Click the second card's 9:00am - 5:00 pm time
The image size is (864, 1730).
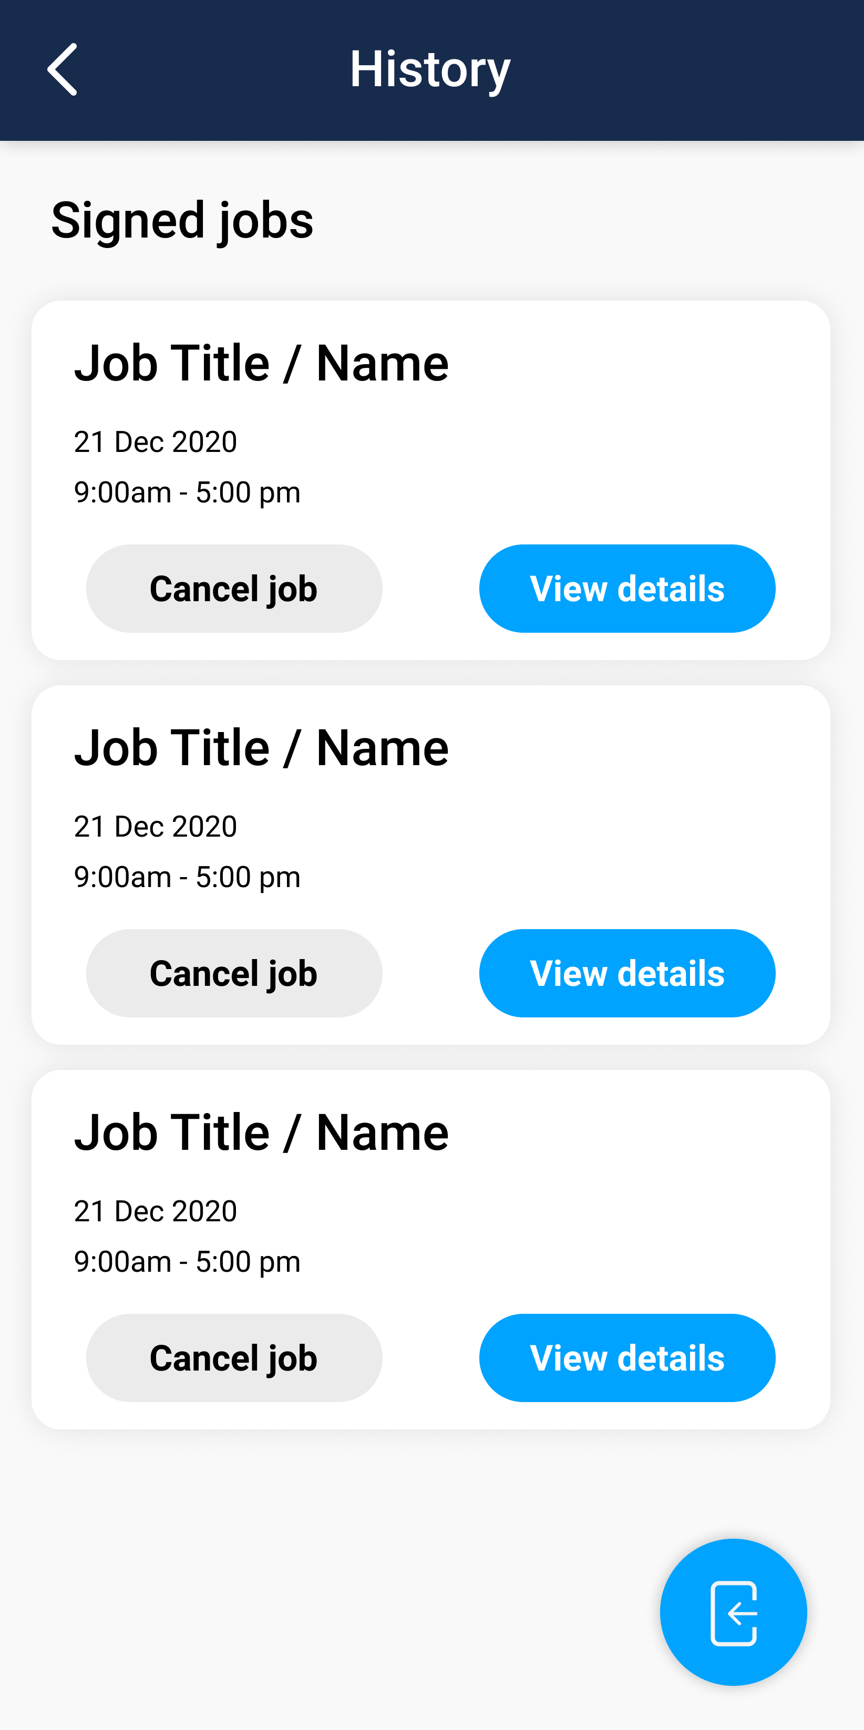[187, 877]
